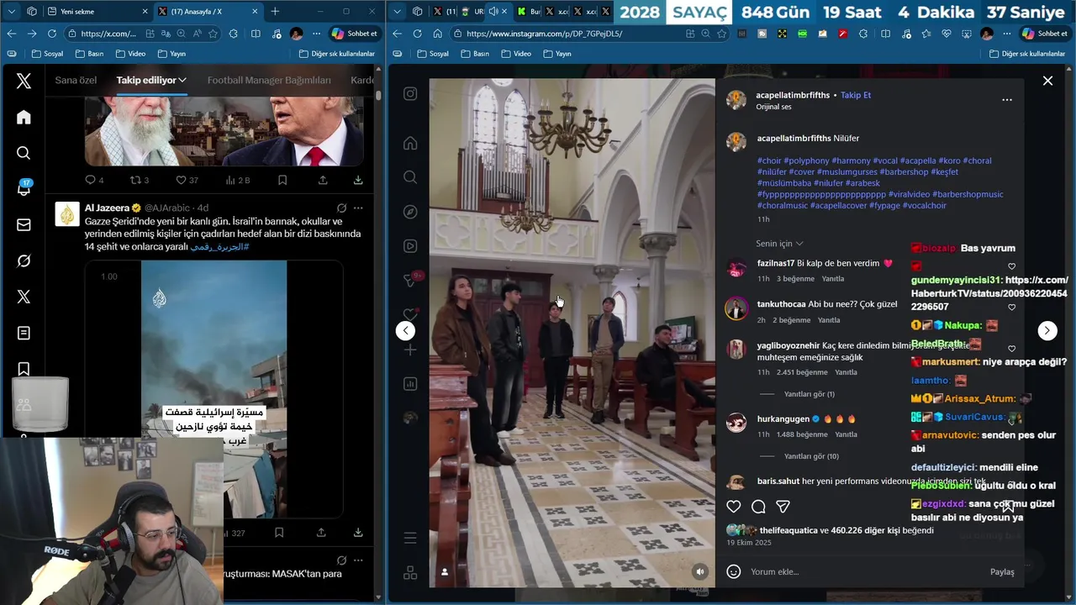This screenshot has width=1076, height=605.
Task: Click Instagram address bar URL
Action: pyautogui.click(x=544, y=34)
